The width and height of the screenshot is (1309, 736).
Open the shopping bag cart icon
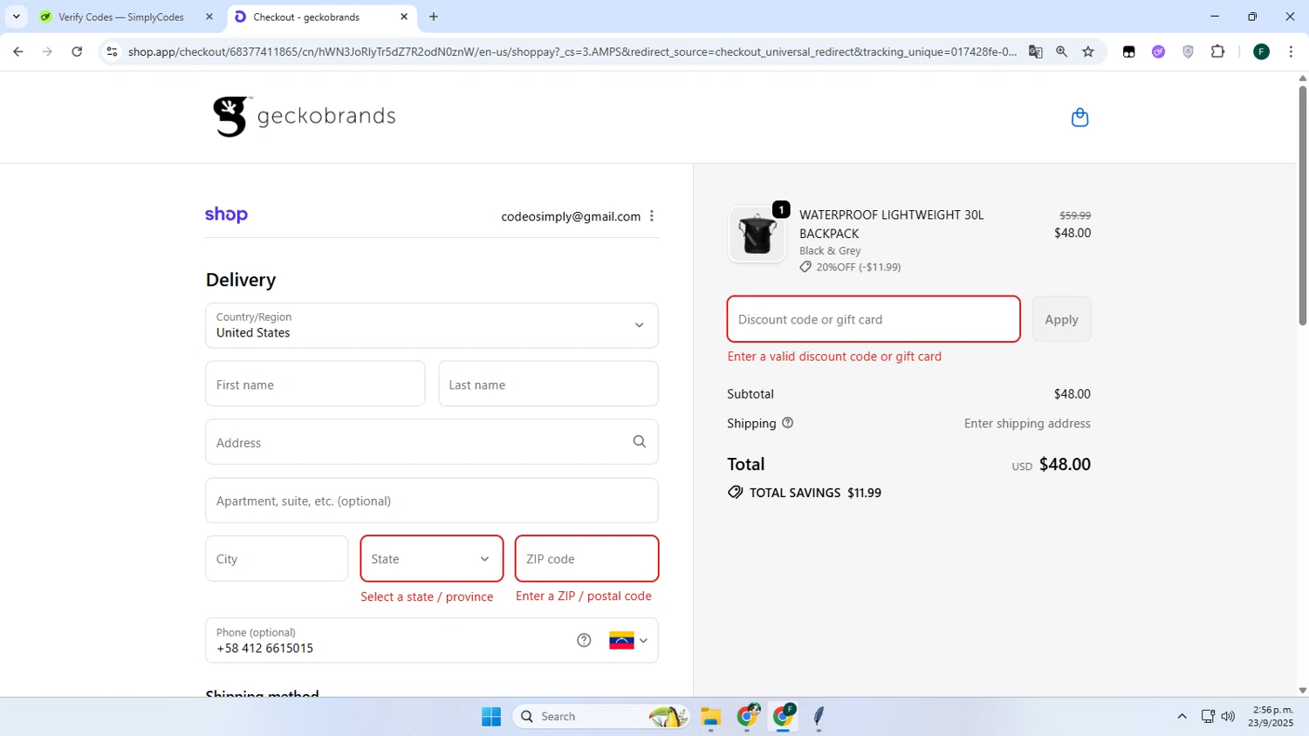pos(1079,118)
